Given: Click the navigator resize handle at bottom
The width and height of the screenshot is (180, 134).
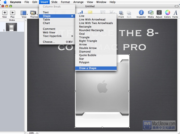Looking at the screenshot, I should 26,133.
